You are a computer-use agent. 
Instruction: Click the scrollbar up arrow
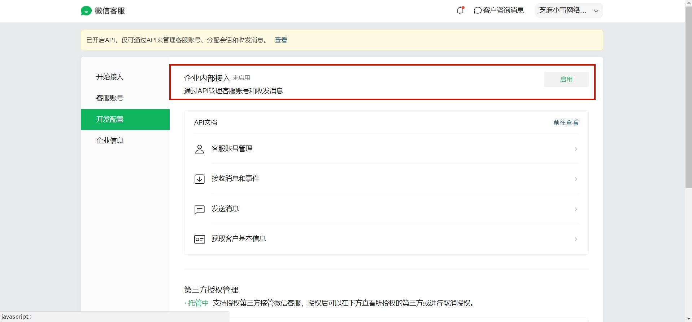coord(688,3)
